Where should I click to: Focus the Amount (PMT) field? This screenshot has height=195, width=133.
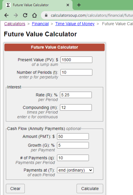(73, 136)
